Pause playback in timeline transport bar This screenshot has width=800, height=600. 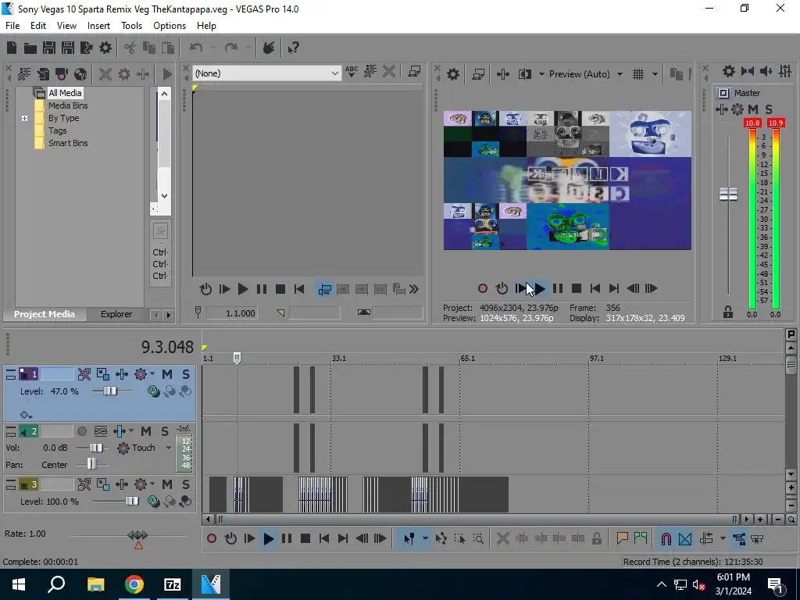[x=287, y=539]
